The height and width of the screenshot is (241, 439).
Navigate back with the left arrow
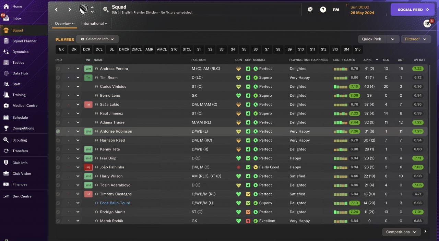(x=57, y=10)
